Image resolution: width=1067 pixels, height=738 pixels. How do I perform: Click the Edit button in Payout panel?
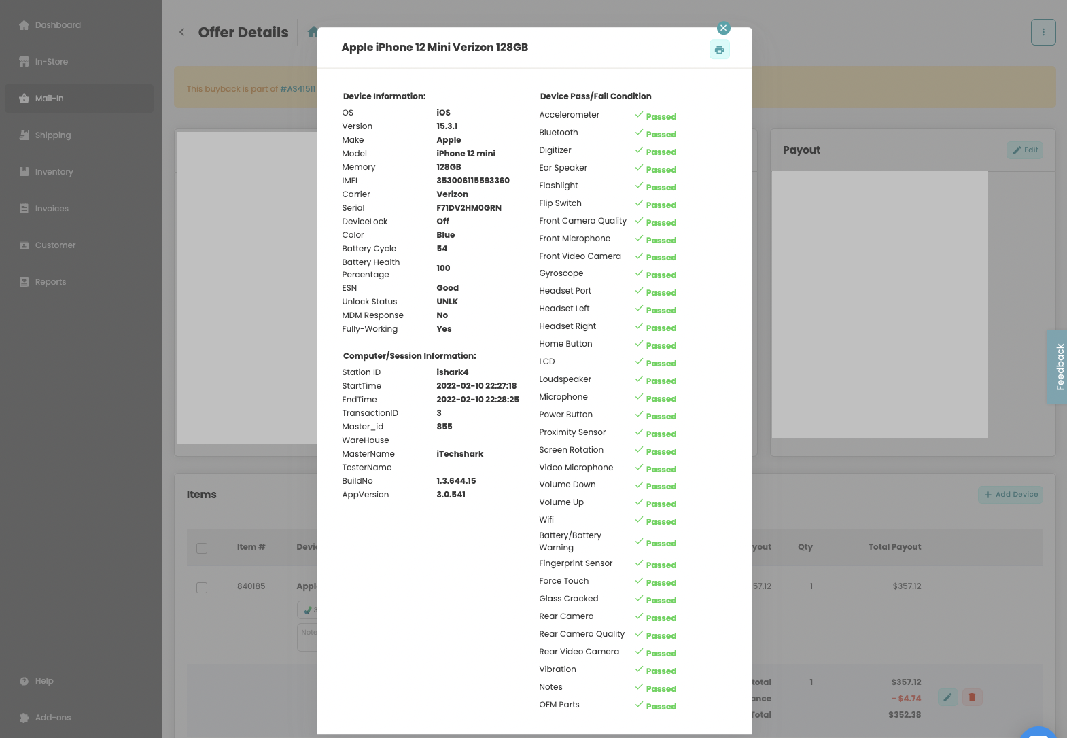coord(1025,150)
